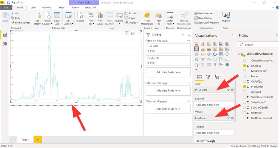The height and width of the screenshot is (148, 280).
Task: Open the Format ribbon tab
Action: click(75, 7)
